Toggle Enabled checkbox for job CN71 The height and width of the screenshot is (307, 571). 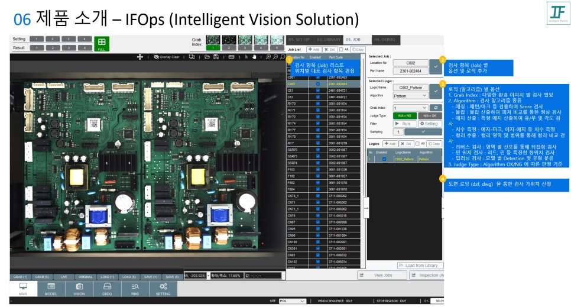tap(318, 202)
